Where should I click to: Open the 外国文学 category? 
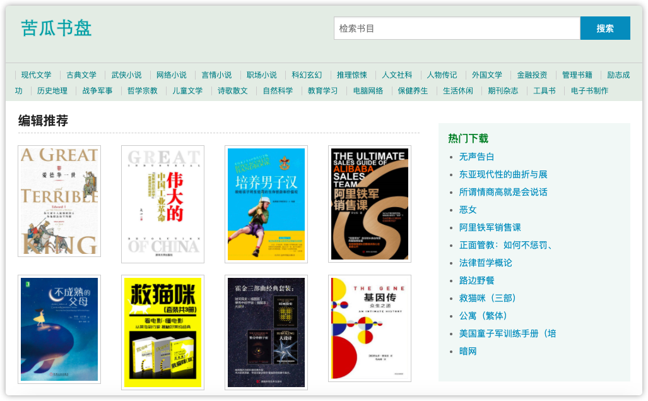(x=487, y=75)
